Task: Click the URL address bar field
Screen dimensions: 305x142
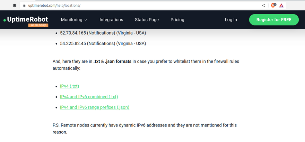Action: (139, 6)
